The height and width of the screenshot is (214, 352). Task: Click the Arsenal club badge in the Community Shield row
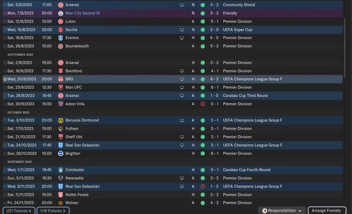coord(61,5)
